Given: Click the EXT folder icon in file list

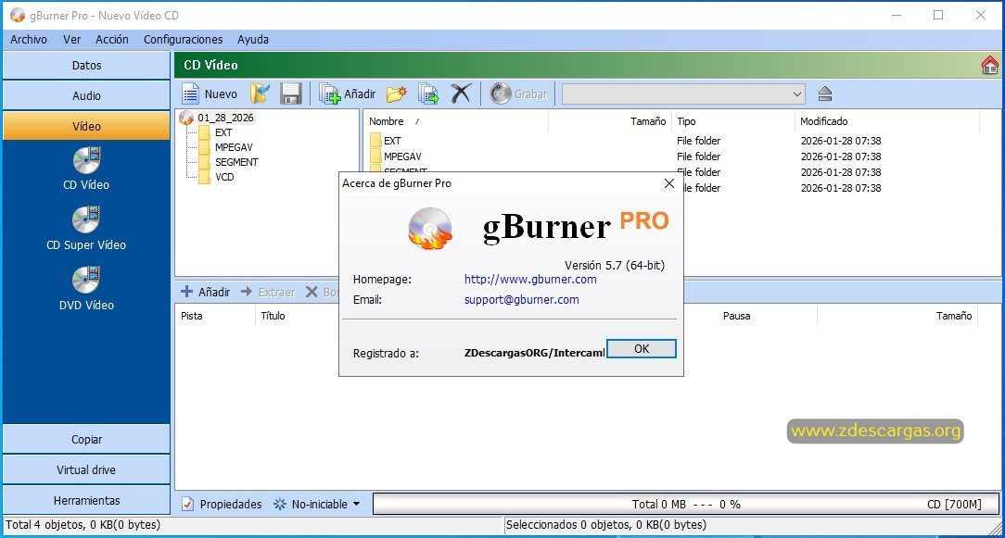Looking at the screenshot, I should pos(375,140).
